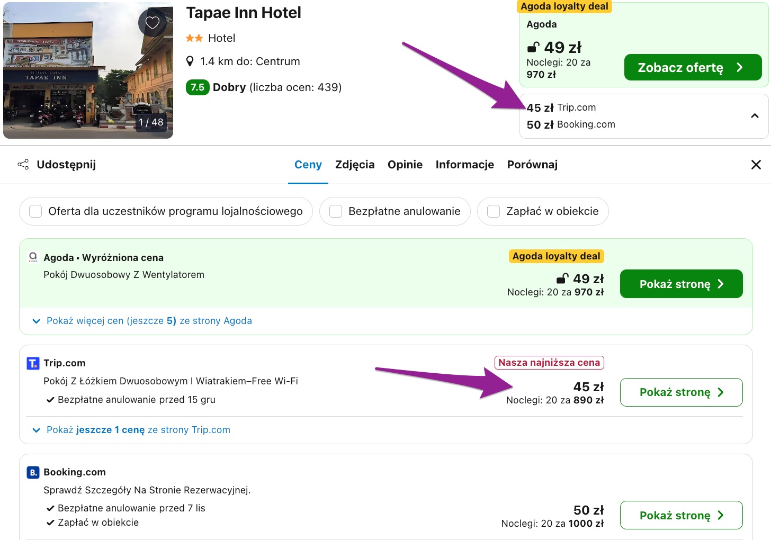
Task: Enable the loyalty program offers filter
Action: coord(35,211)
